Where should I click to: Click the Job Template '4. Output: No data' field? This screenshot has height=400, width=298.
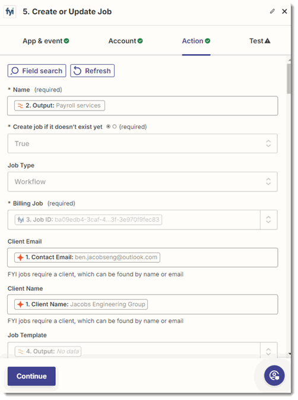tap(134, 350)
